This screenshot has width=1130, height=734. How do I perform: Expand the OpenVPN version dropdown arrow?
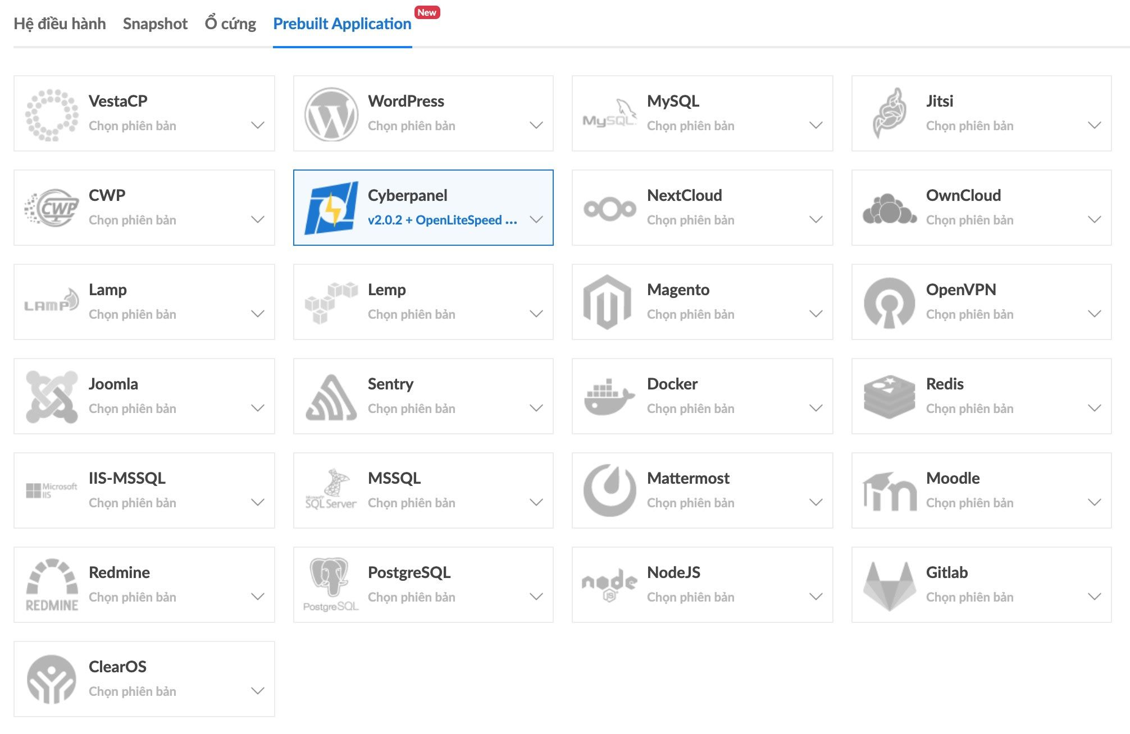pyautogui.click(x=1094, y=314)
